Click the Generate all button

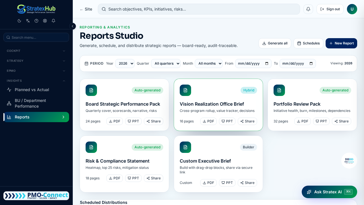275,43
